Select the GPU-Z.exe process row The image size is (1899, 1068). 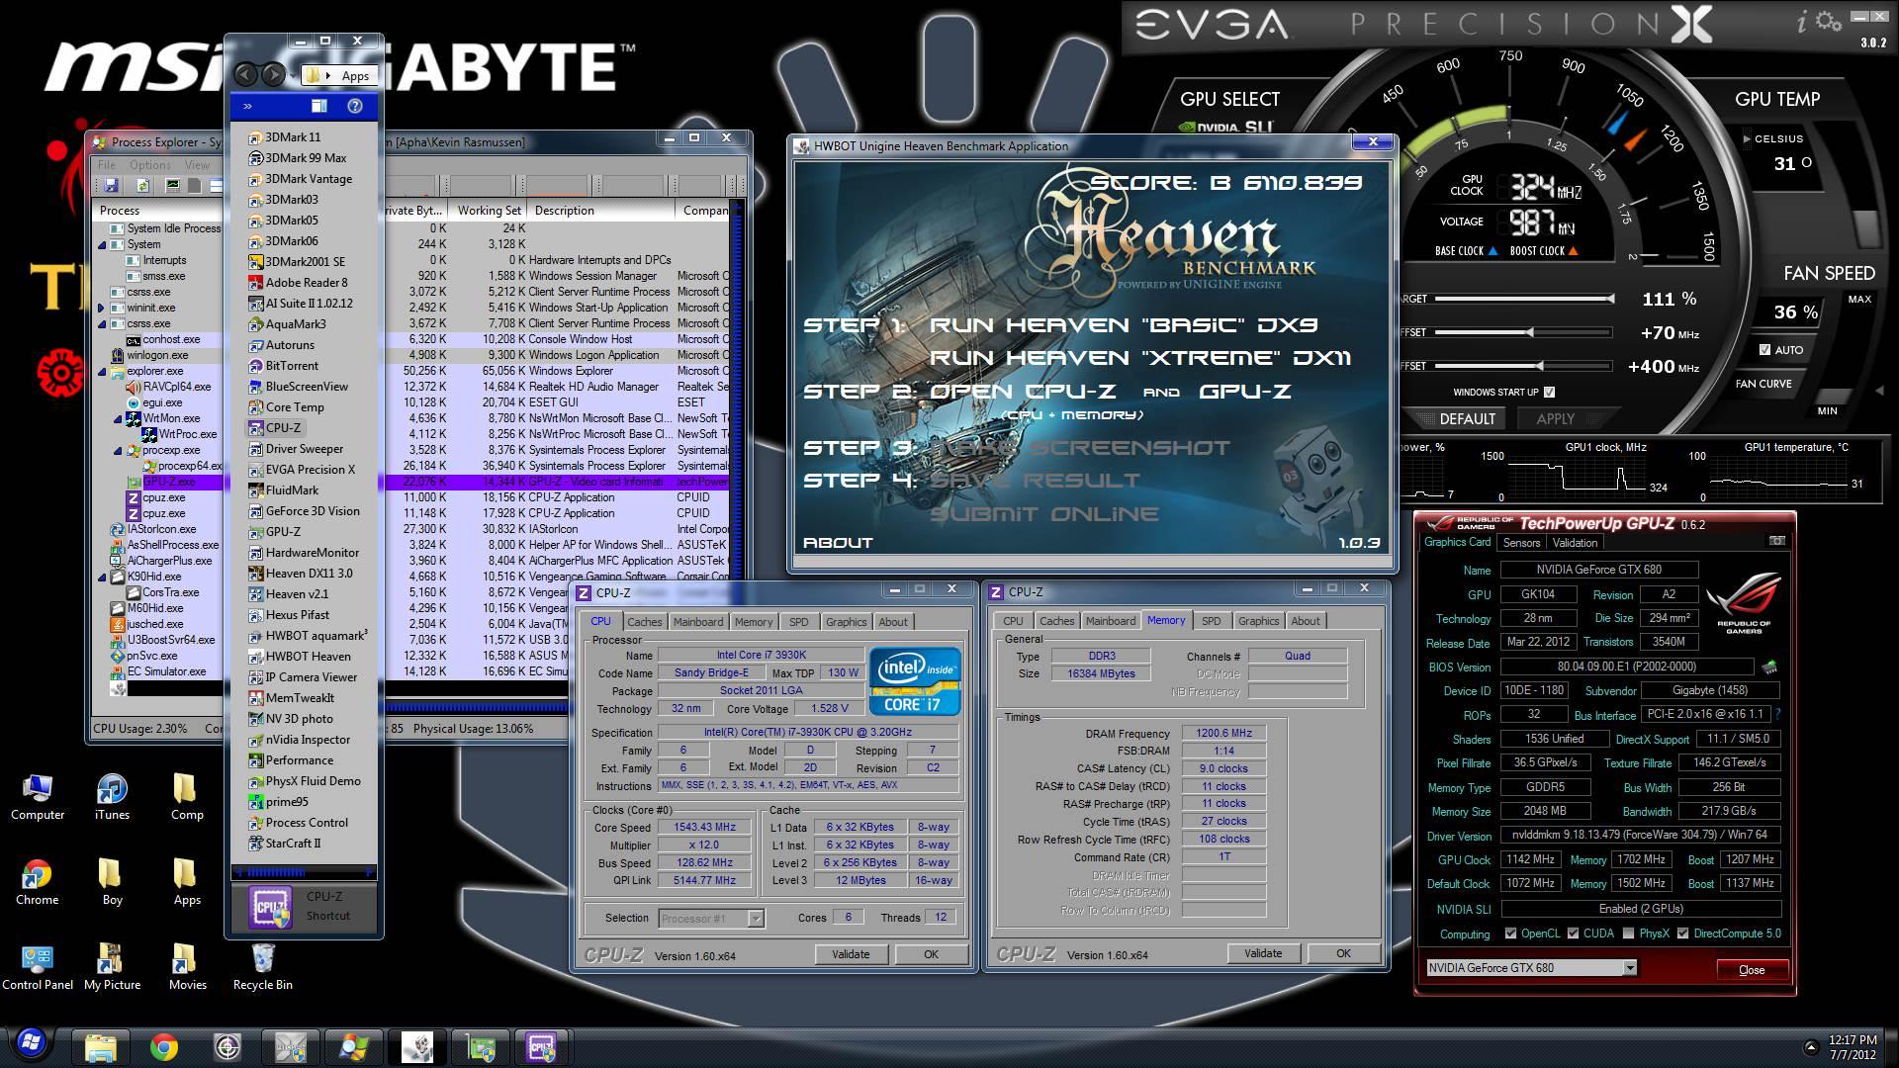click(410, 483)
